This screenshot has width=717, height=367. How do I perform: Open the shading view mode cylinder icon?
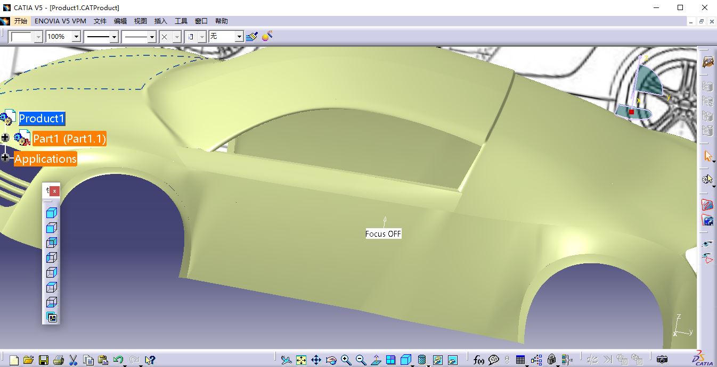tap(422, 360)
